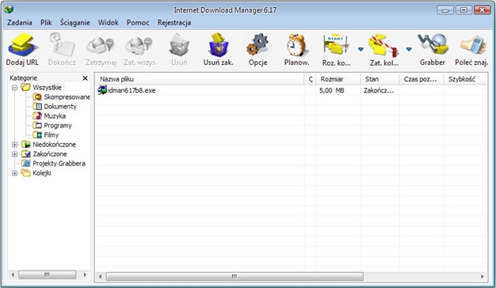Open the Widok menu
Image resolution: width=496 pixels, height=288 pixels.
109,23
